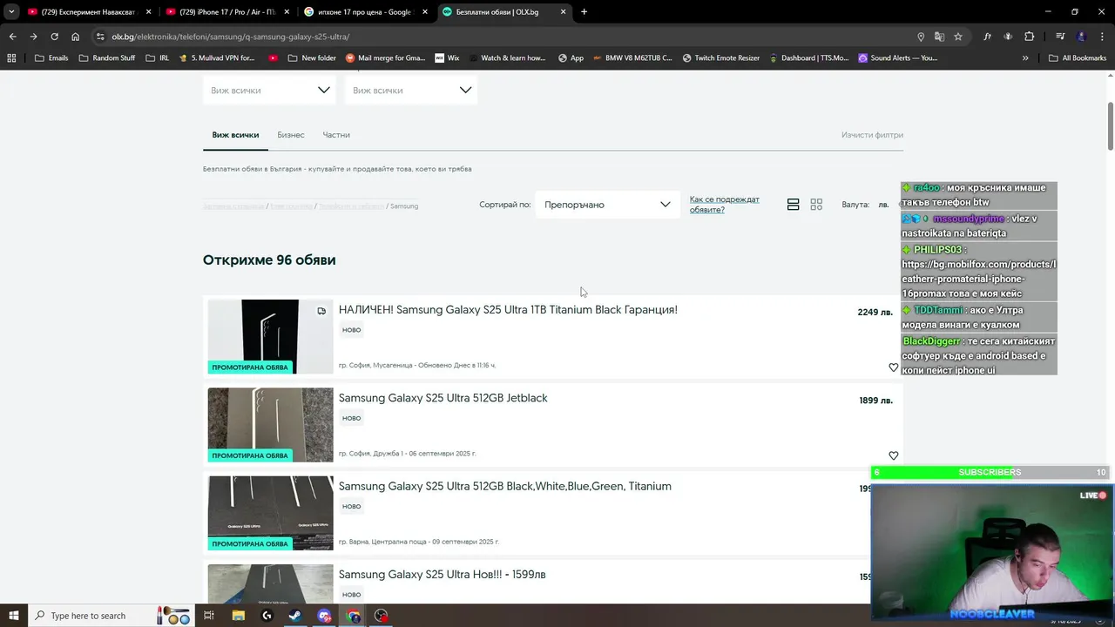
Task: Select the Частни tab
Action: 336,135
